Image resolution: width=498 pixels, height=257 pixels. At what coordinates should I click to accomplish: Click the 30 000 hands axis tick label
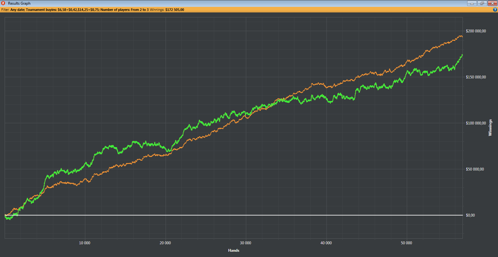246,243
